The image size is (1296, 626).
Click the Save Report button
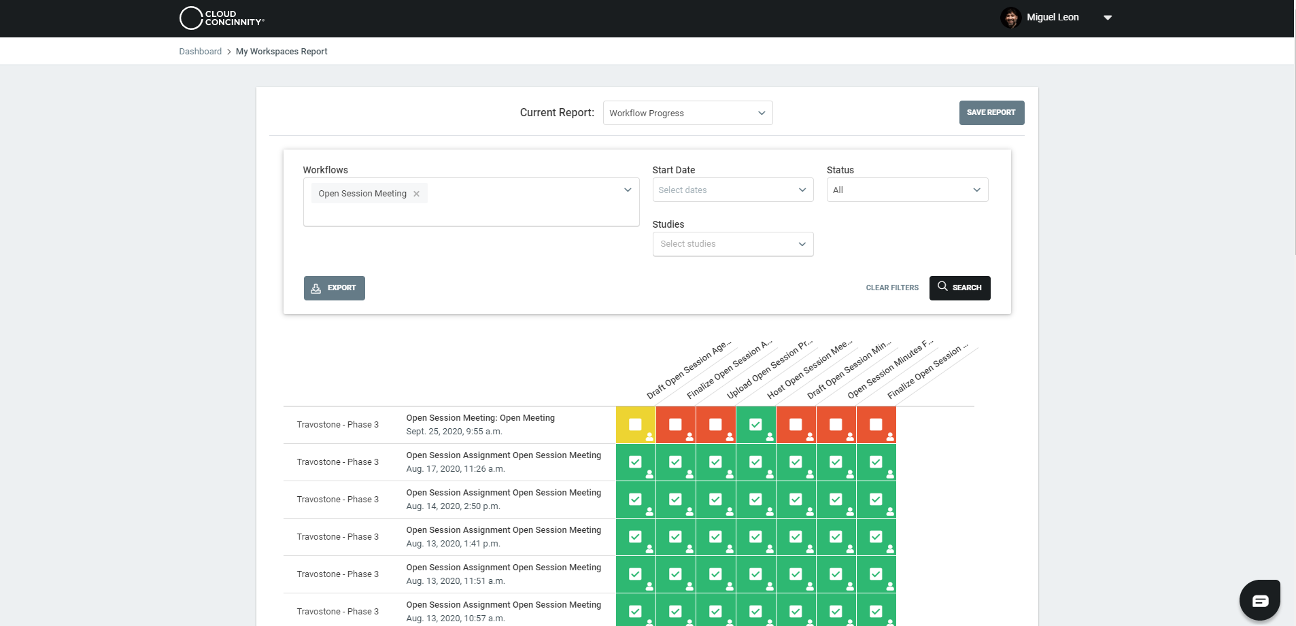(x=991, y=112)
